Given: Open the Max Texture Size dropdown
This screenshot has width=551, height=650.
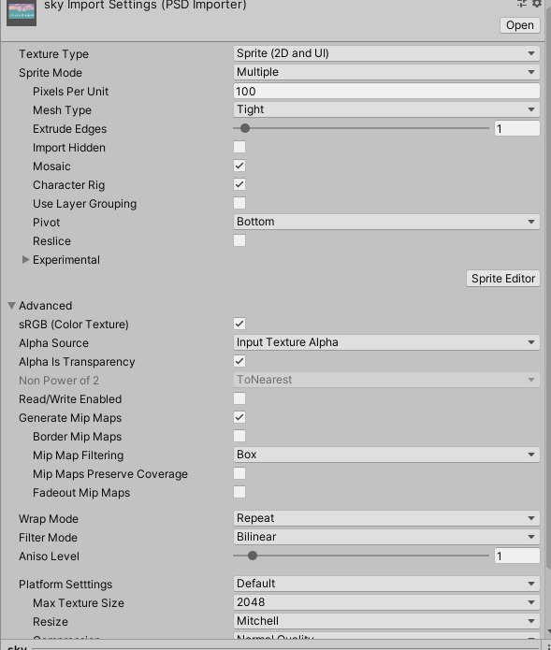Looking at the screenshot, I should click(386, 602).
